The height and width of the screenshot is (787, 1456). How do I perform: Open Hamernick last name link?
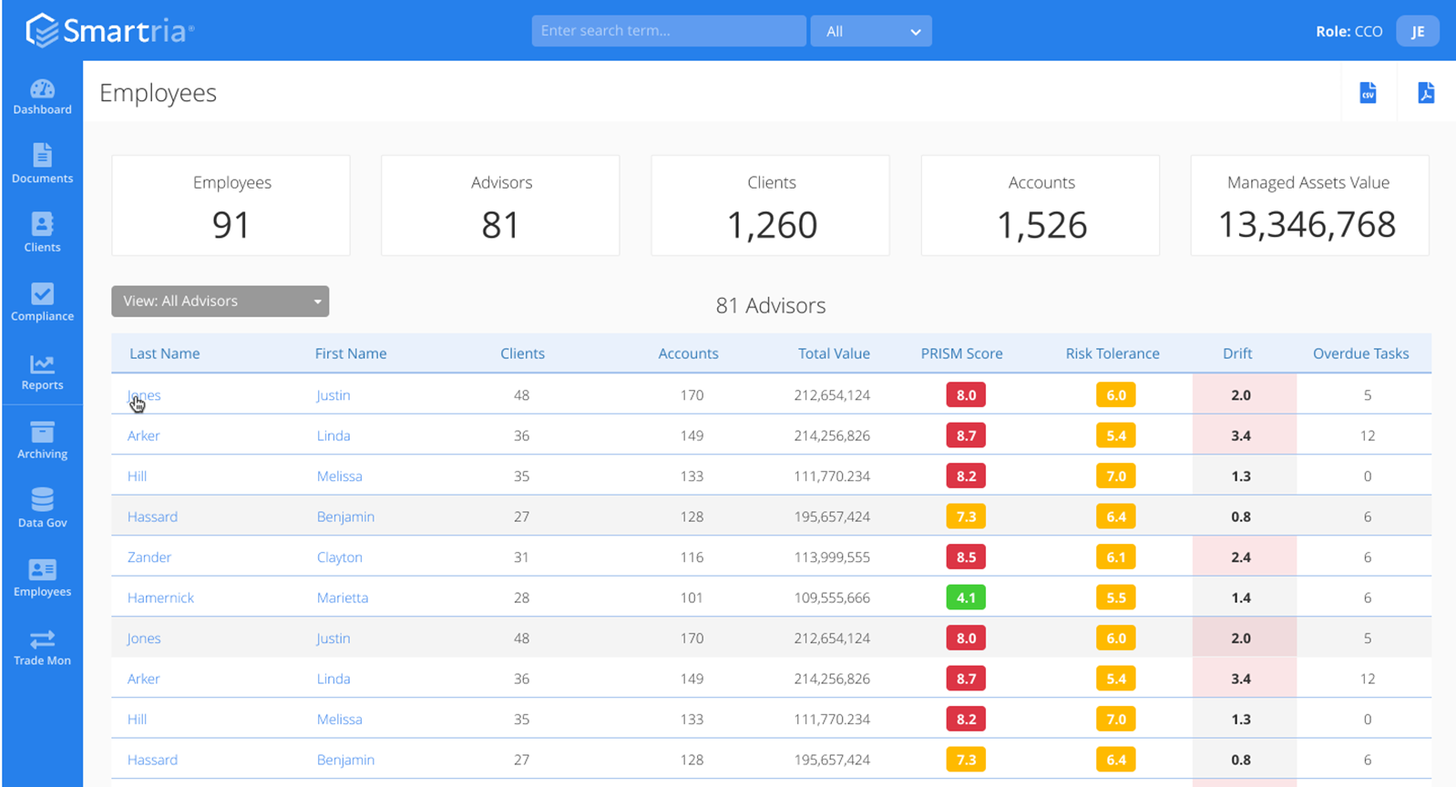click(160, 598)
